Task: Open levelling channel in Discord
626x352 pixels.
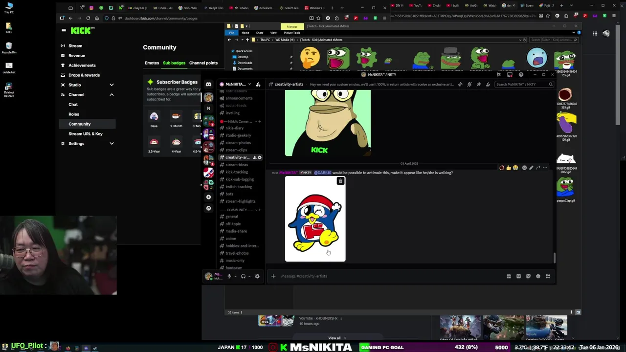Action: 232,113
